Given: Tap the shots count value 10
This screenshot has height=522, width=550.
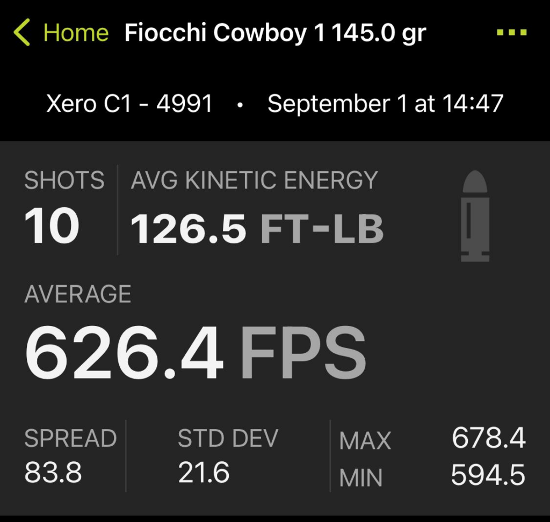Looking at the screenshot, I should click(52, 226).
